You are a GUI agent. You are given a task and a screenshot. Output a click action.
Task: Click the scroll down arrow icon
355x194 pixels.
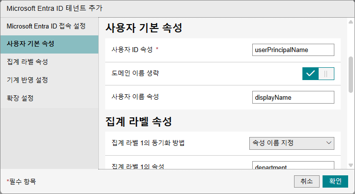click(x=351, y=166)
